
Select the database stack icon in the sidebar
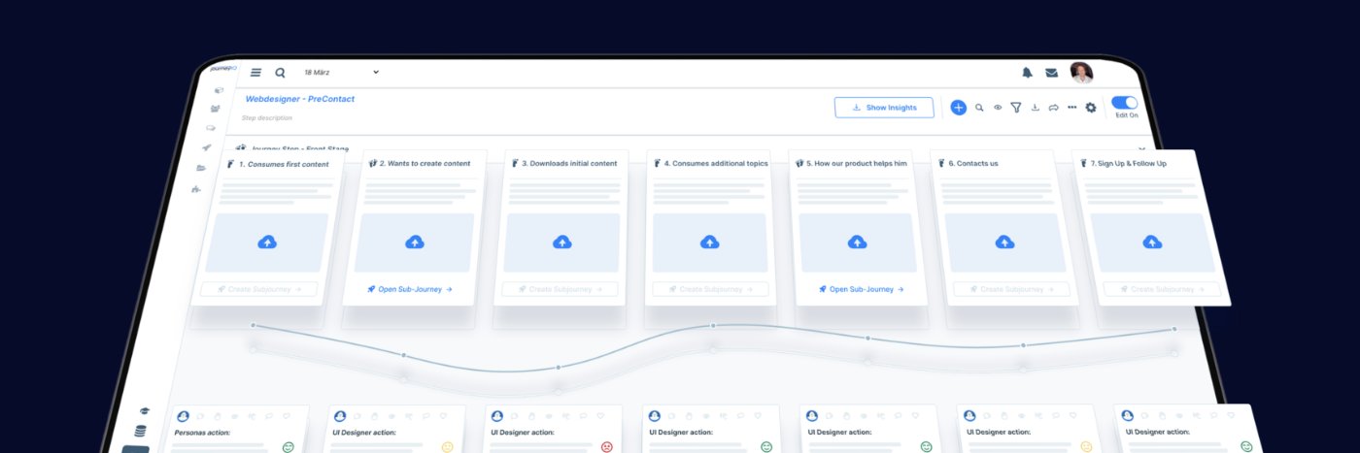pos(140,432)
